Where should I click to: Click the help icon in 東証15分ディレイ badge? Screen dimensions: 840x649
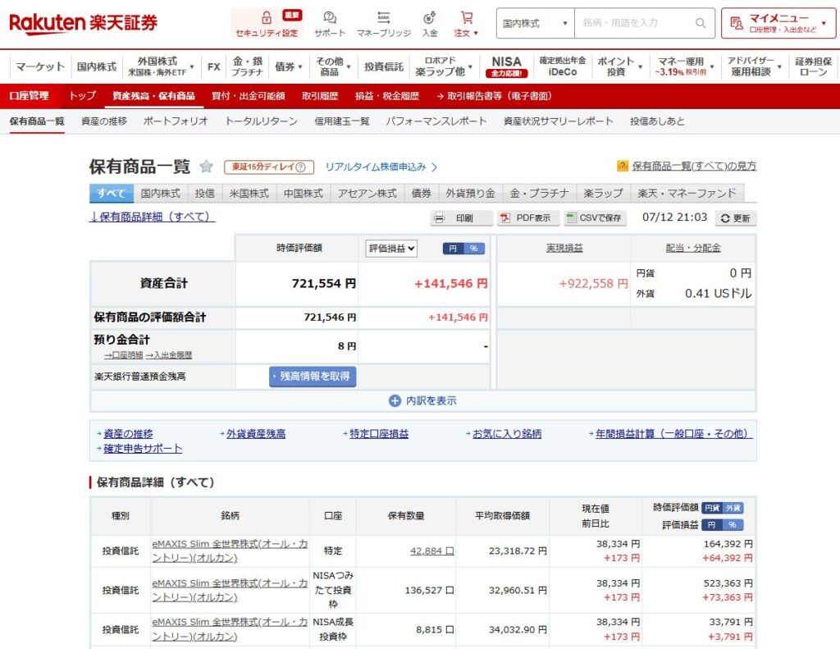point(300,167)
